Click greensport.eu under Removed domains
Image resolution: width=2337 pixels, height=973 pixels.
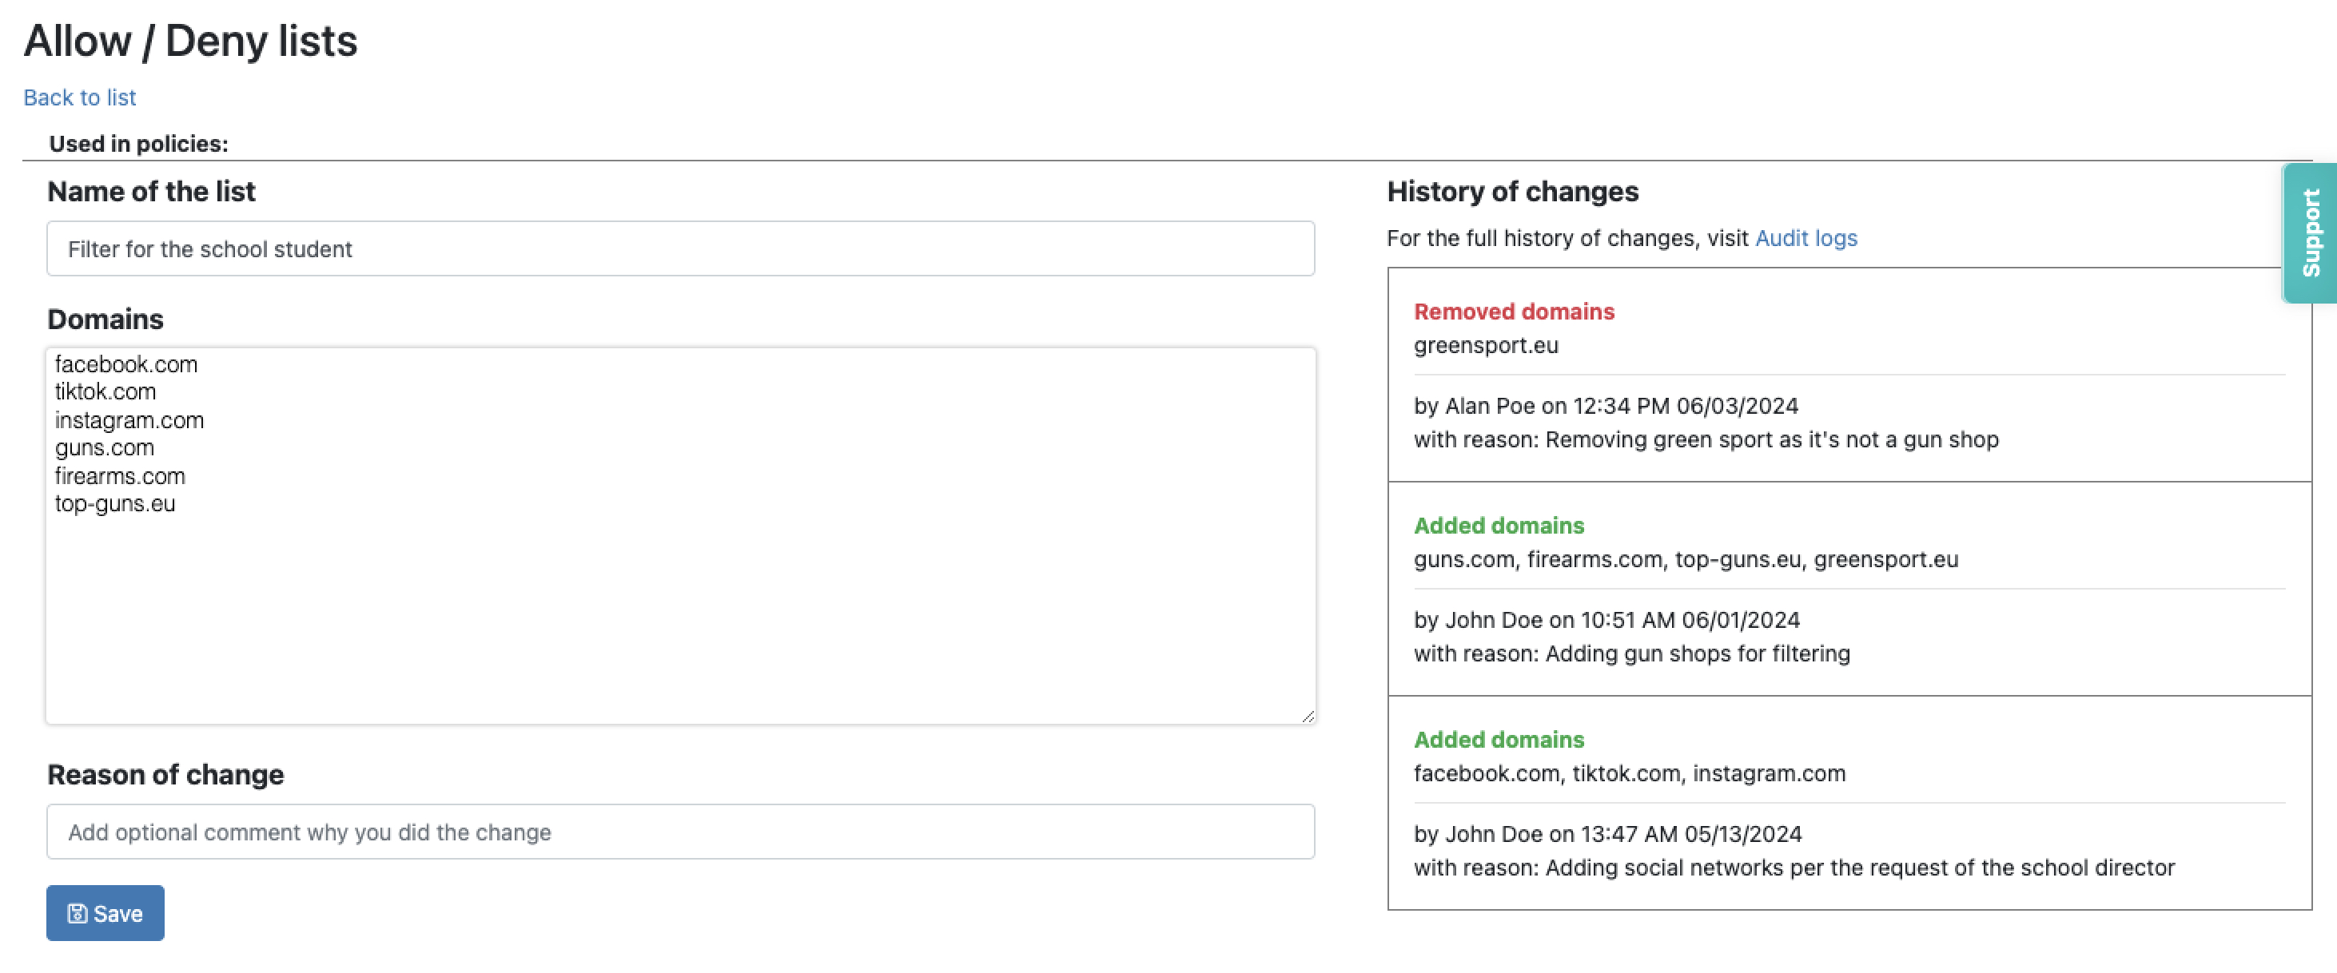click(x=1486, y=345)
